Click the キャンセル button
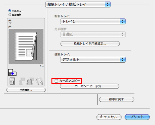The width and height of the screenshot is (155, 125). tap(109, 117)
